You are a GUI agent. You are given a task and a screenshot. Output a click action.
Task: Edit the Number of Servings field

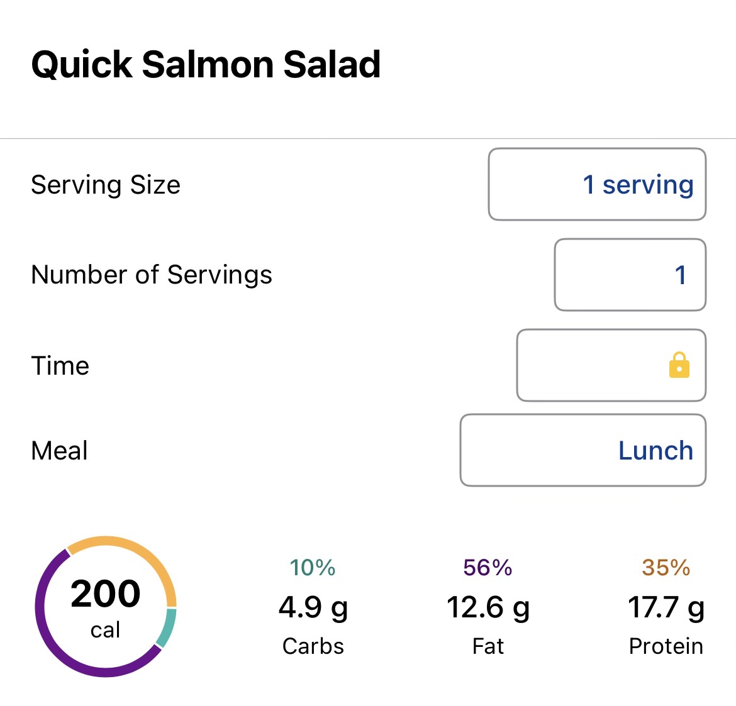630,275
